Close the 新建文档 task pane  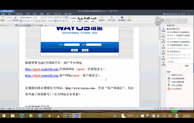pyautogui.click(x=192, y=26)
